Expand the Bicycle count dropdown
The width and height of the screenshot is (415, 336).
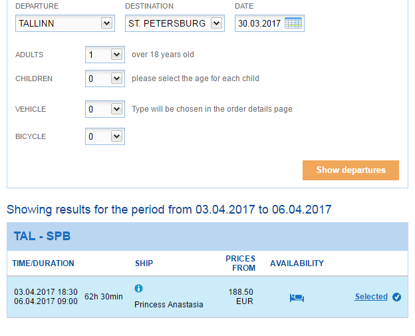pos(105,136)
